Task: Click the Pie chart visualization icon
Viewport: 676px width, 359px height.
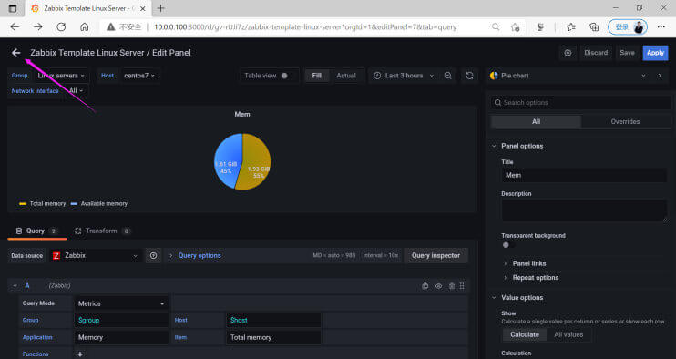Action: [x=494, y=76]
